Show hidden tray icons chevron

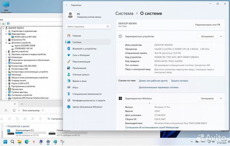coord(192,142)
